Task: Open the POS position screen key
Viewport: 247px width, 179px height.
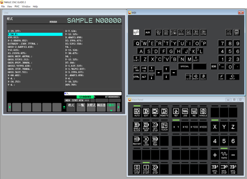Action: pyautogui.click(x=159, y=32)
